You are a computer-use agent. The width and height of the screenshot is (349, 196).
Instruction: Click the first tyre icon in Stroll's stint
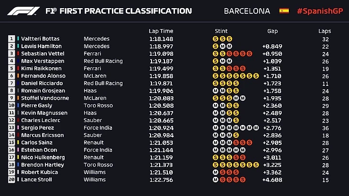tap(216, 180)
